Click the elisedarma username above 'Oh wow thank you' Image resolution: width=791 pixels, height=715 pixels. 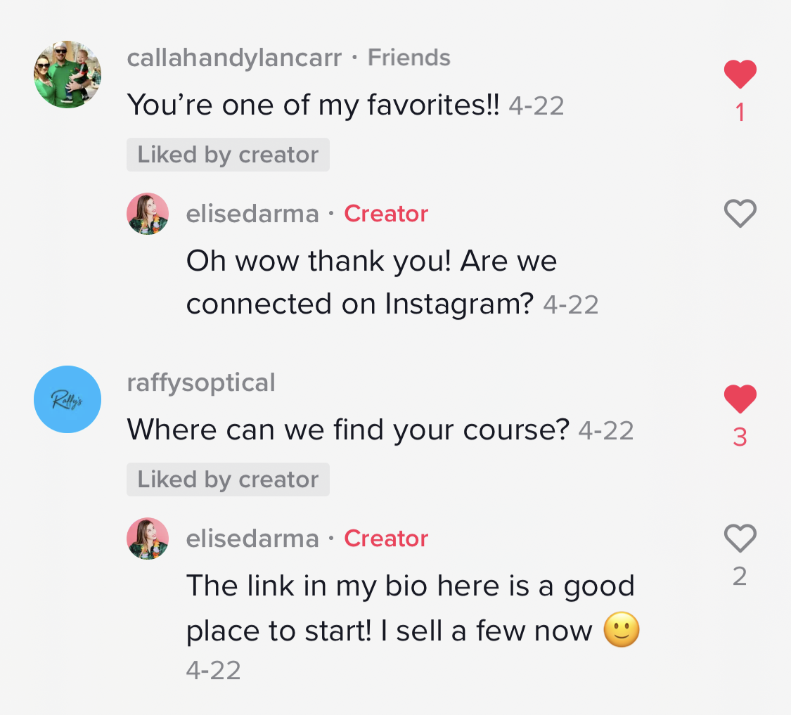[252, 214]
